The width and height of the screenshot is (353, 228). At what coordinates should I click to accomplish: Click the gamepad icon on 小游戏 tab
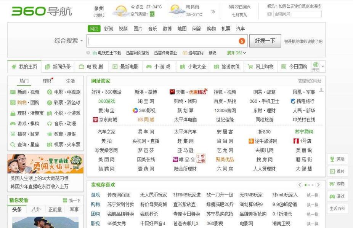[149, 67]
